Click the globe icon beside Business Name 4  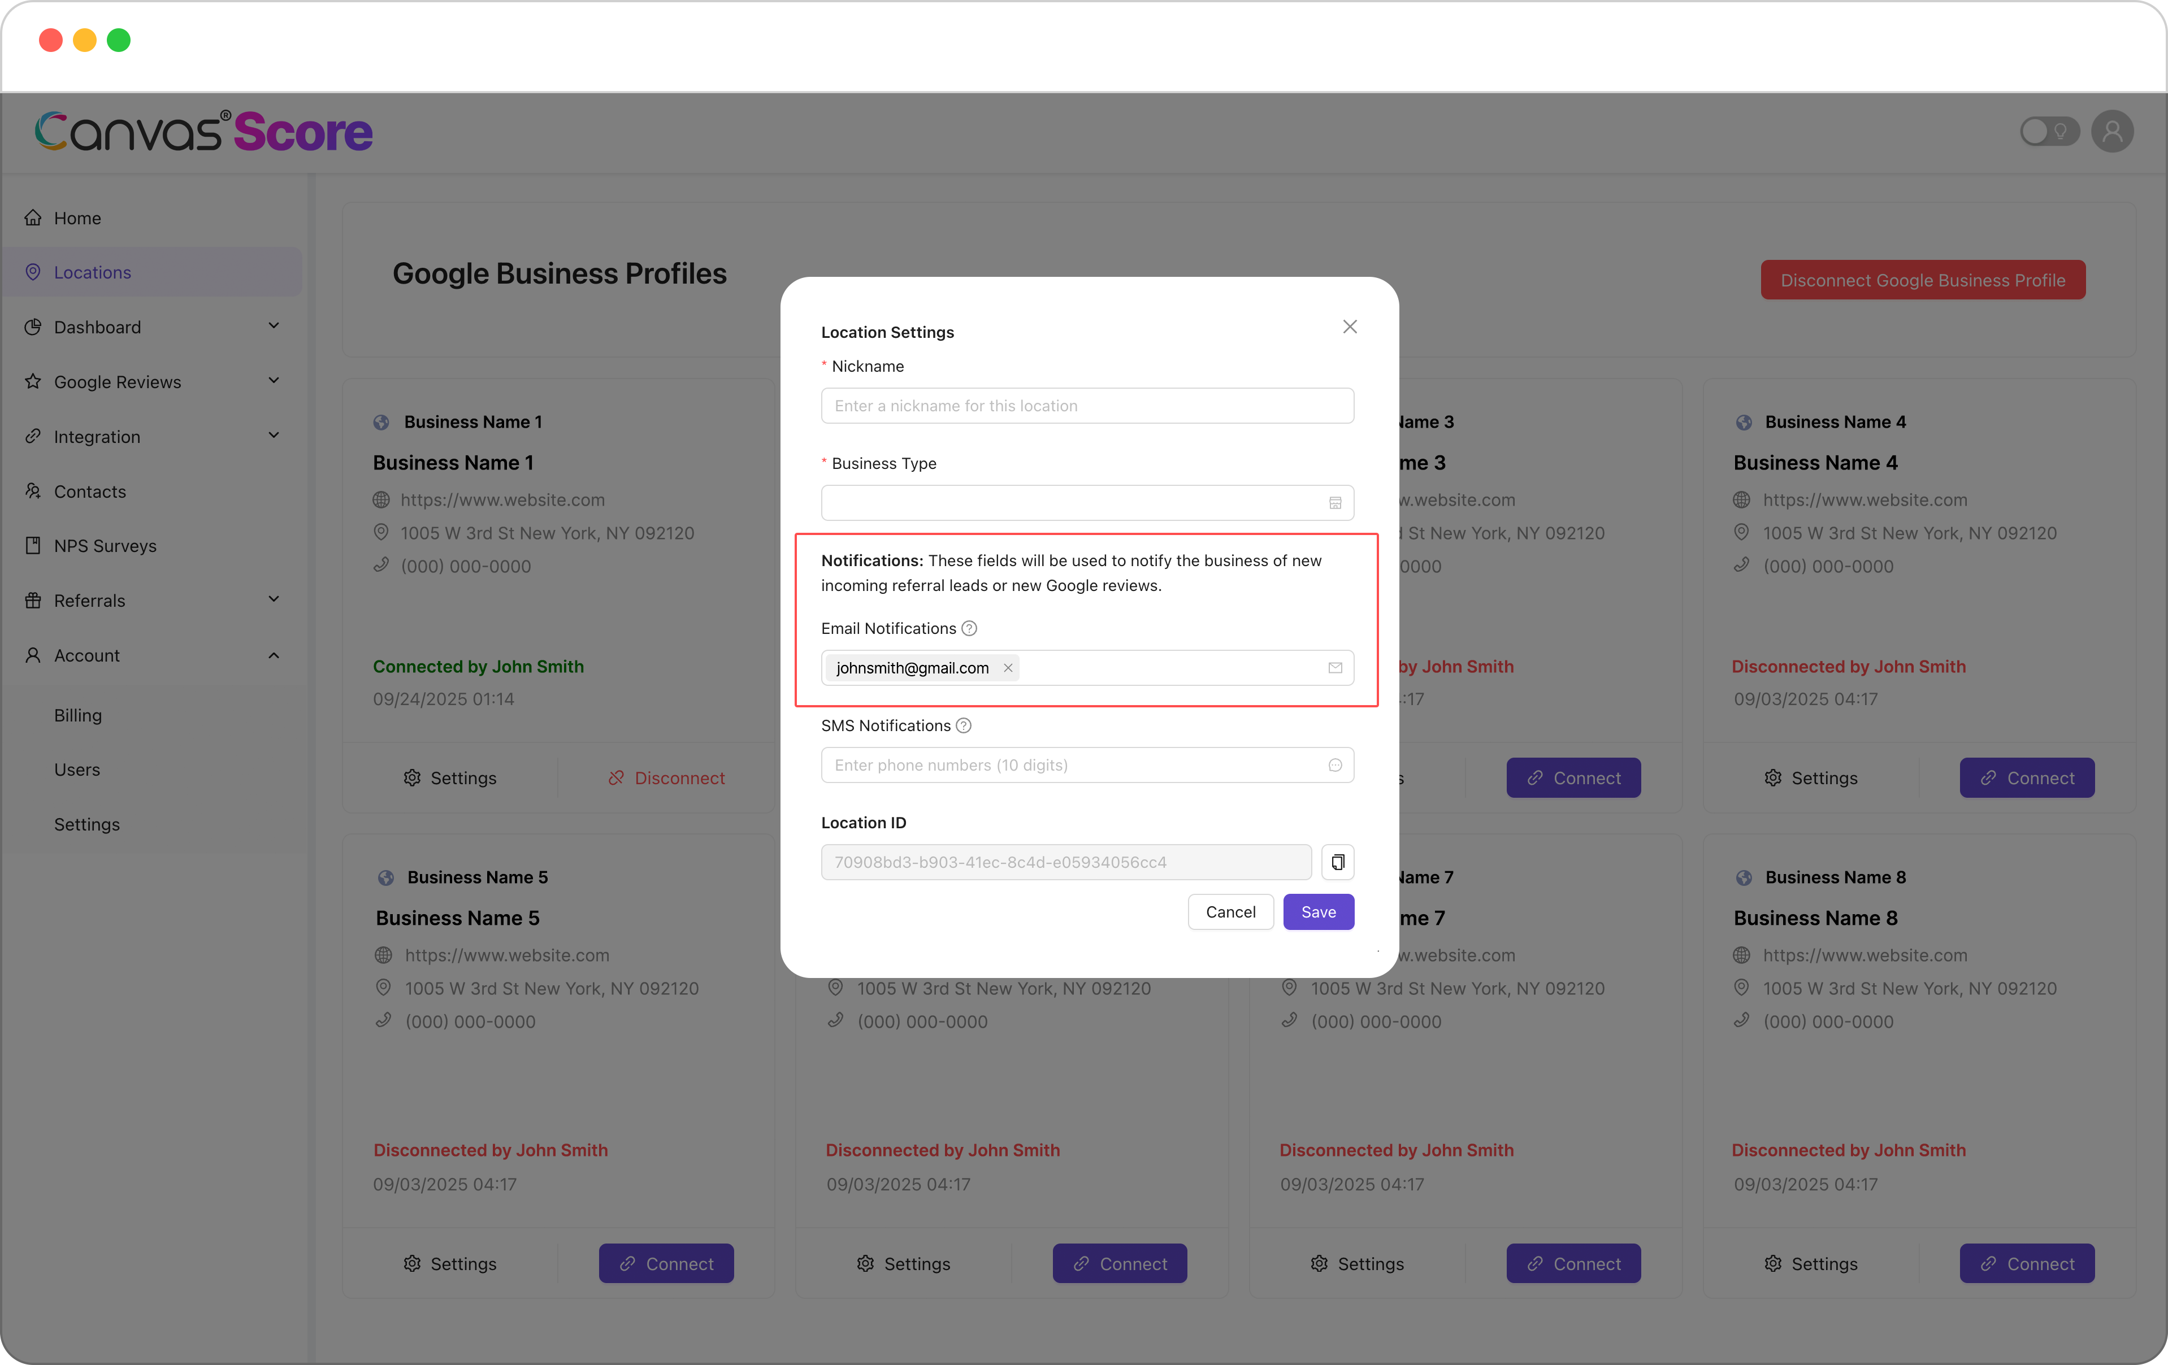tap(1744, 422)
